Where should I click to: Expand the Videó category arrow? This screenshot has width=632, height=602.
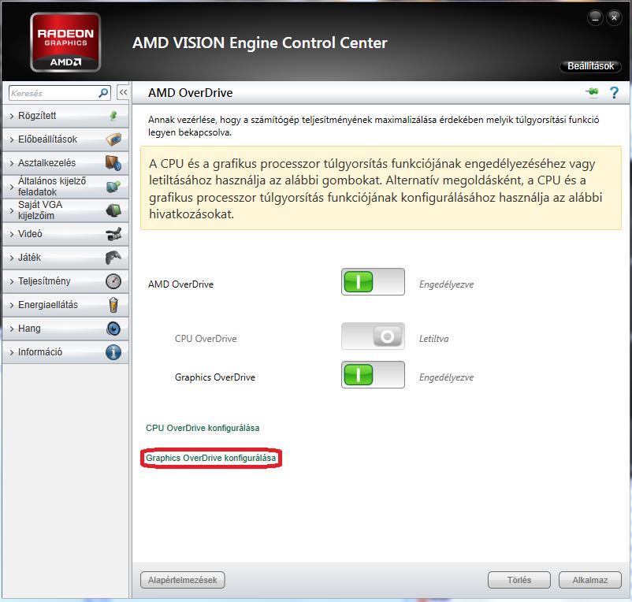coord(12,234)
